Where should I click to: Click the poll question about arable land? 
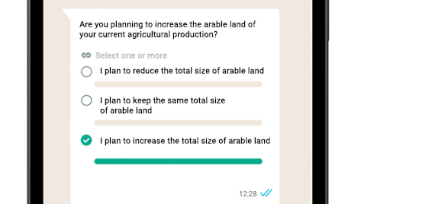pyautogui.click(x=168, y=30)
